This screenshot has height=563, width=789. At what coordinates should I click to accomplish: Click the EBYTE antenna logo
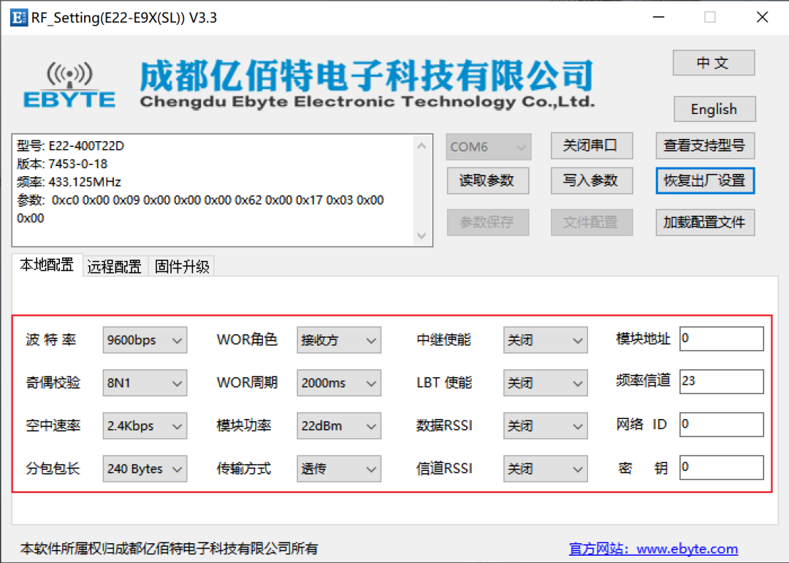(x=69, y=85)
